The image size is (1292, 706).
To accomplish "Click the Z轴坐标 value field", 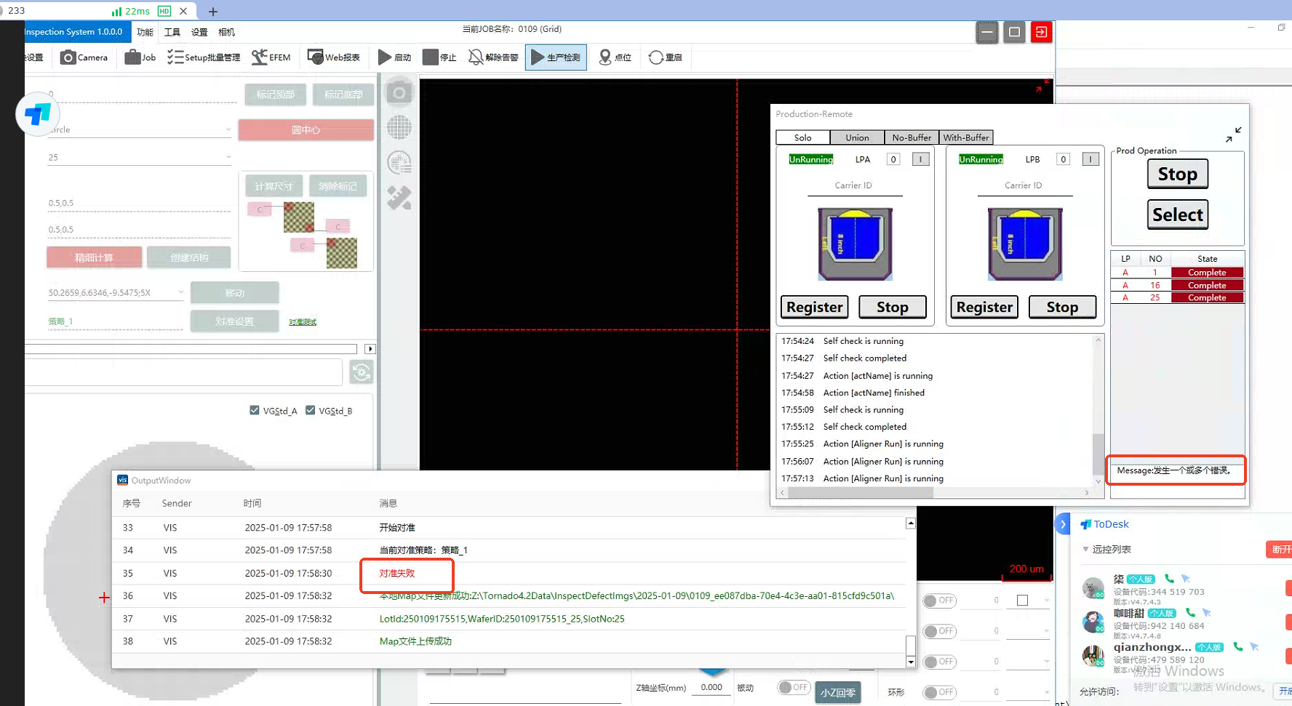I will pyautogui.click(x=711, y=687).
